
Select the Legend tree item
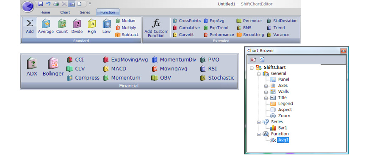(x=285, y=104)
